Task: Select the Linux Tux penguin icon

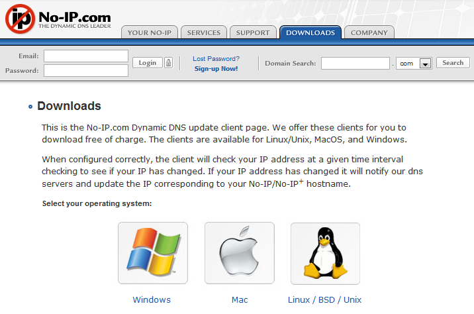Action: coord(325,254)
